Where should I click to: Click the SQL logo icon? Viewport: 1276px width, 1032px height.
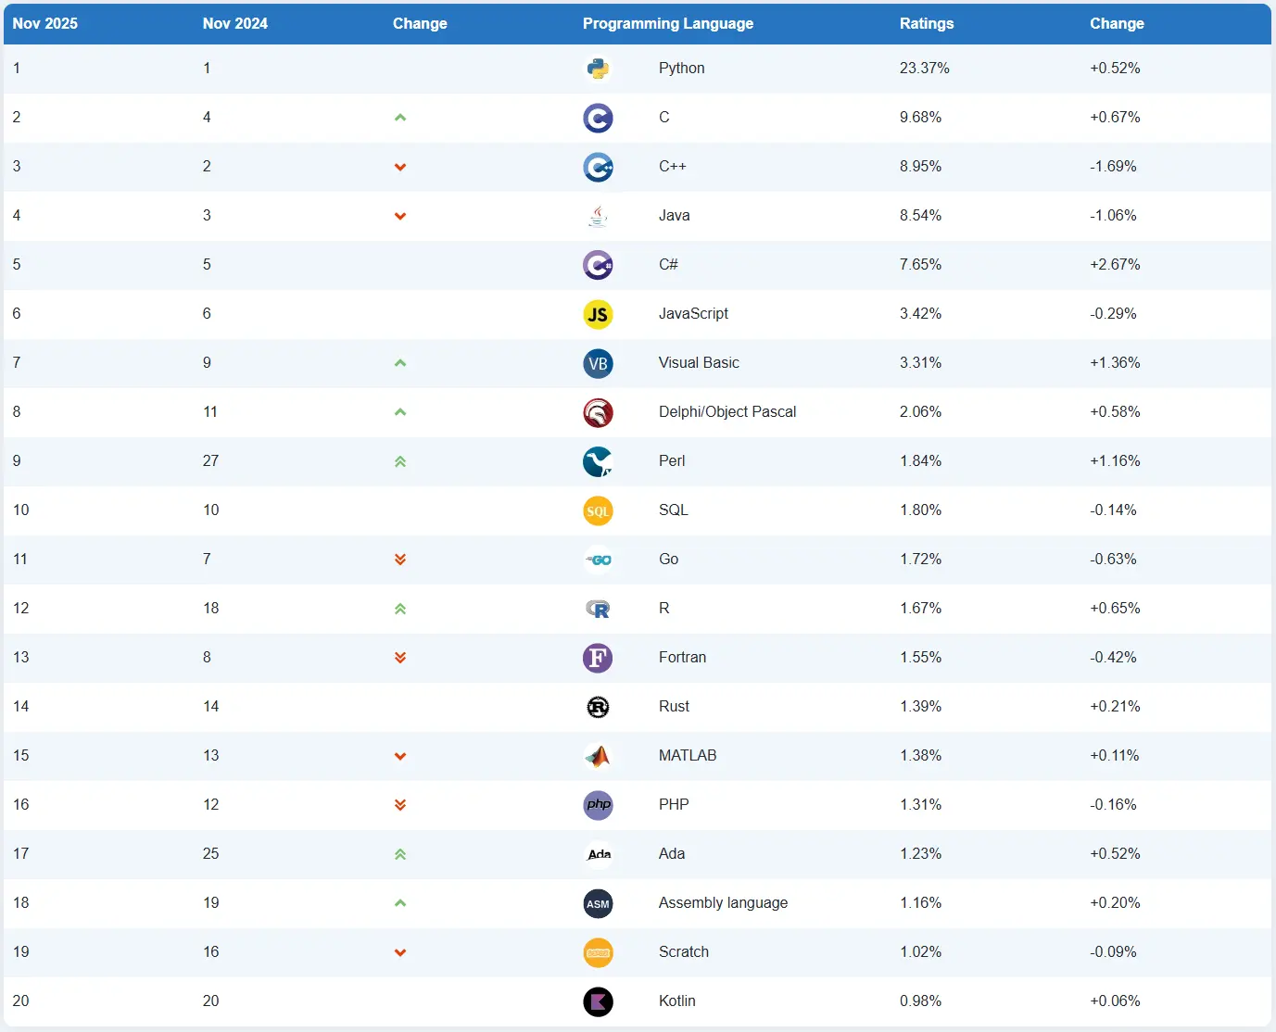(x=598, y=510)
